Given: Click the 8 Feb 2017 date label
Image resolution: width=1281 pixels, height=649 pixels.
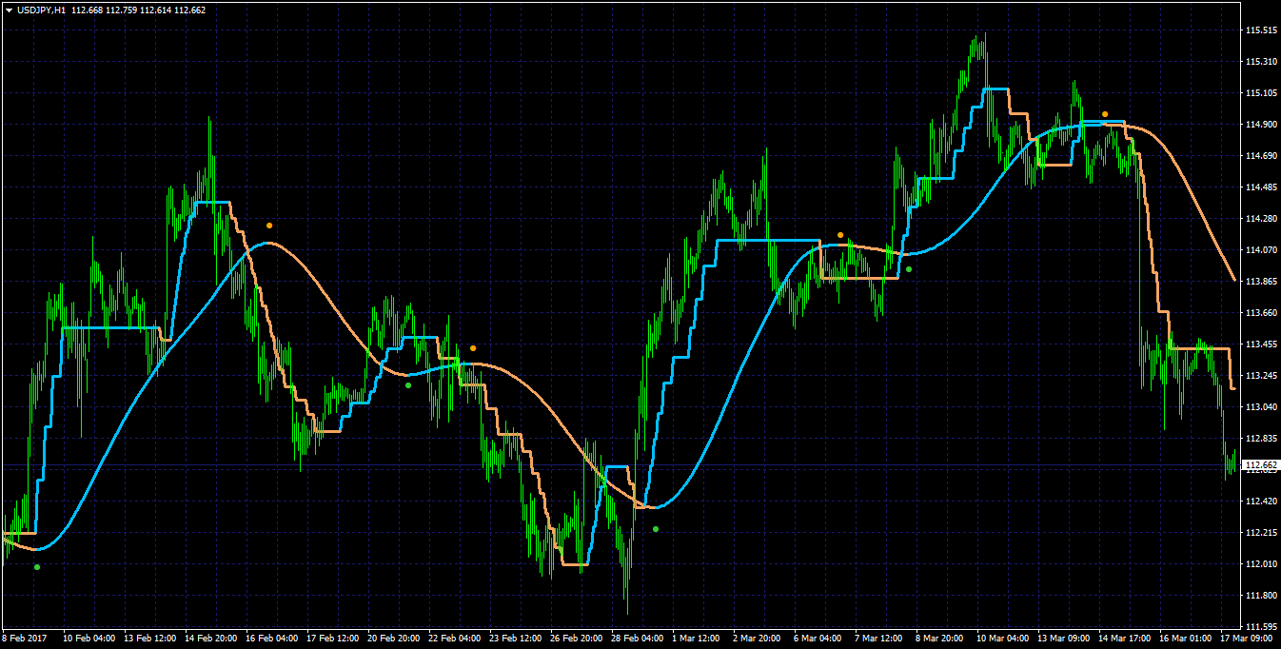Looking at the screenshot, I should point(25,639).
